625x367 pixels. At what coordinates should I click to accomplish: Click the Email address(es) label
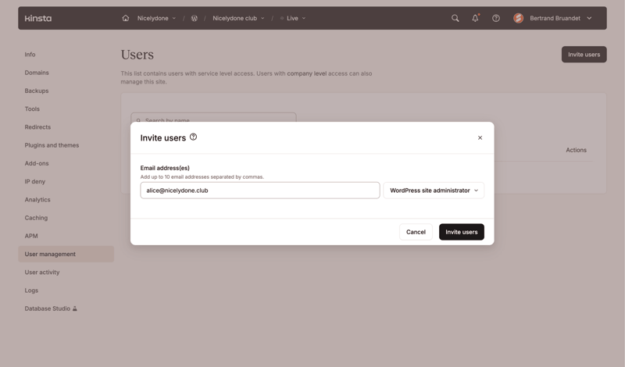click(165, 168)
